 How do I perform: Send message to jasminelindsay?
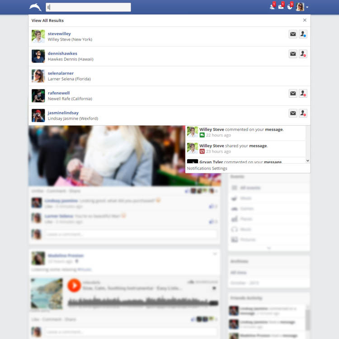(x=293, y=113)
